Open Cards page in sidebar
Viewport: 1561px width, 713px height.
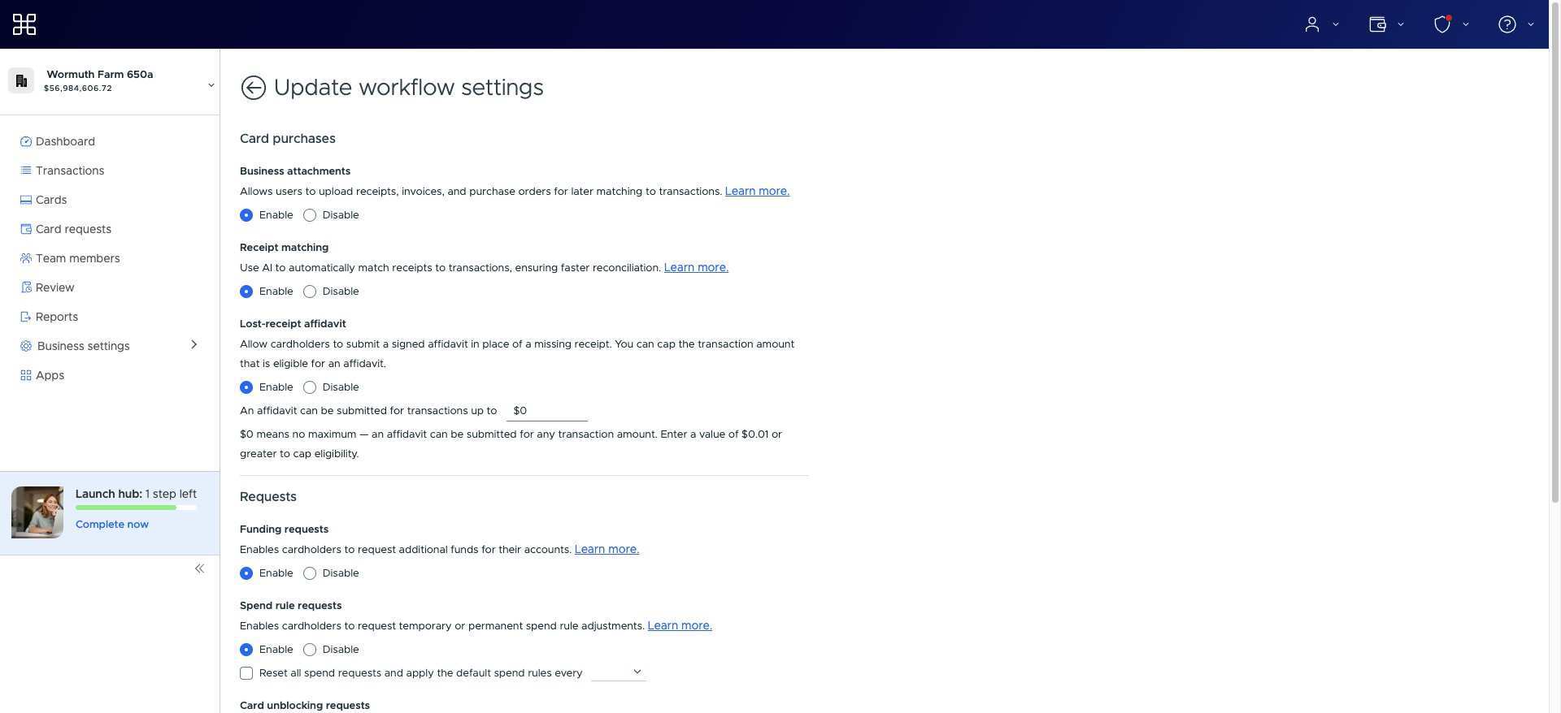pyautogui.click(x=51, y=200)
